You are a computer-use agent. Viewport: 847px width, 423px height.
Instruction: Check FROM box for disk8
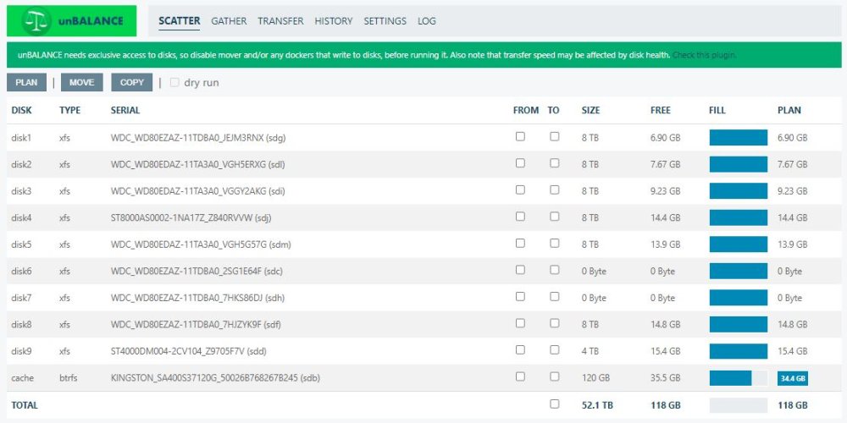(x=520, y=323)
